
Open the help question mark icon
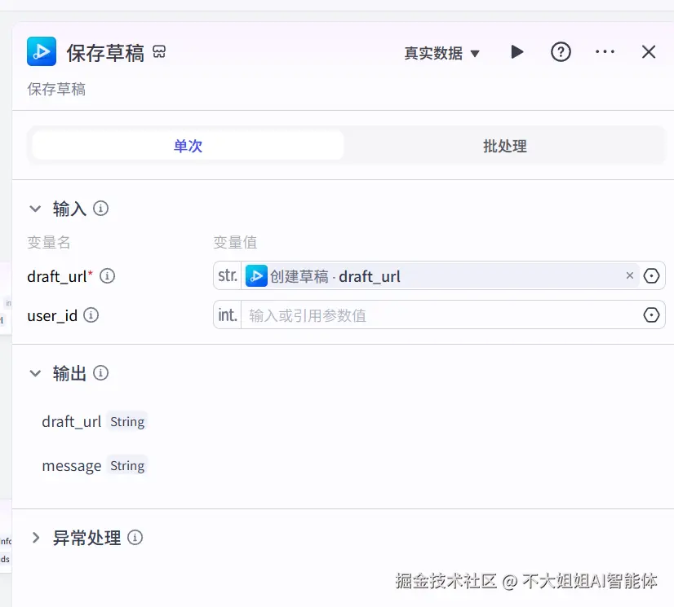pos(561,52)
